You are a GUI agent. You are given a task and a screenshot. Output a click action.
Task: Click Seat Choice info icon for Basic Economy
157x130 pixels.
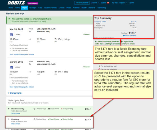tap(49, 109)
